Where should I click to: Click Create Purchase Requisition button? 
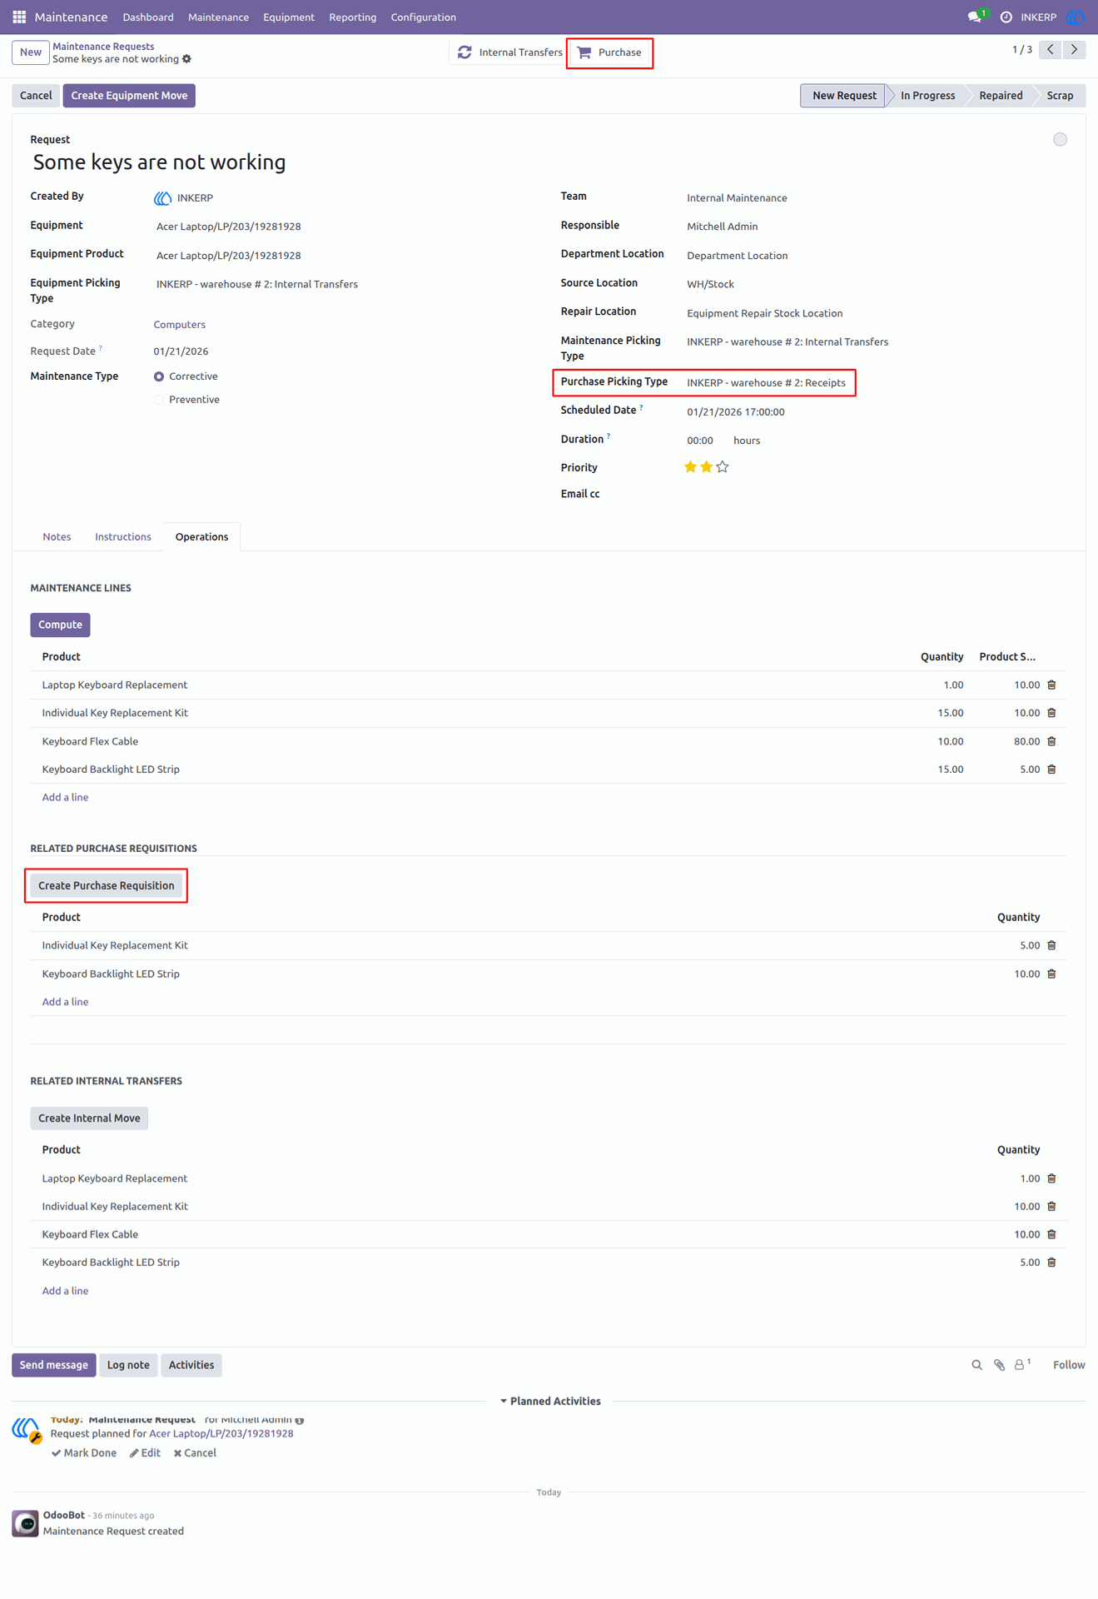(x=107, y=885)
